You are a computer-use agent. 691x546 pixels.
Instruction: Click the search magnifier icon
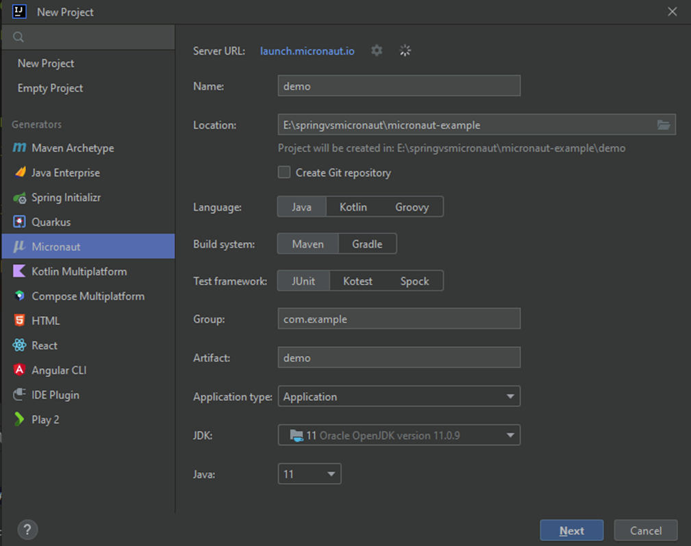[18, 37]
